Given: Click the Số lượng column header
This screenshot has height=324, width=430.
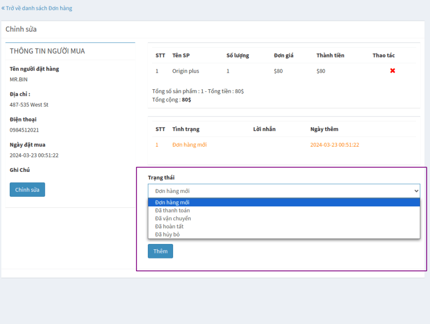Looking at the screenshot, I should click(x=238, y=55).
